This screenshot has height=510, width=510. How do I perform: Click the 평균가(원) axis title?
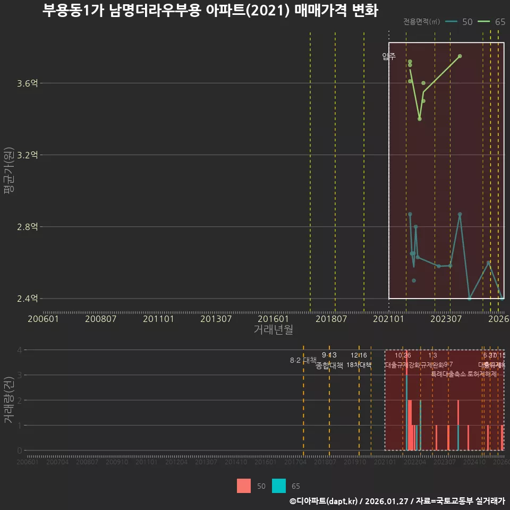9,171
